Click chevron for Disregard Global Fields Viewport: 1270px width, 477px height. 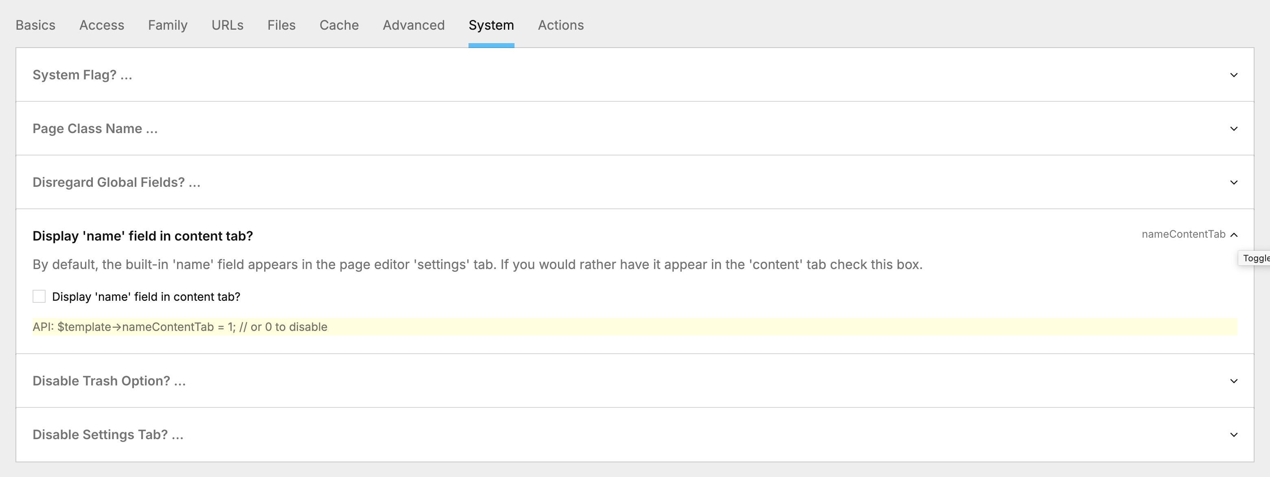pyautogui.click(x=1233, y=182)
